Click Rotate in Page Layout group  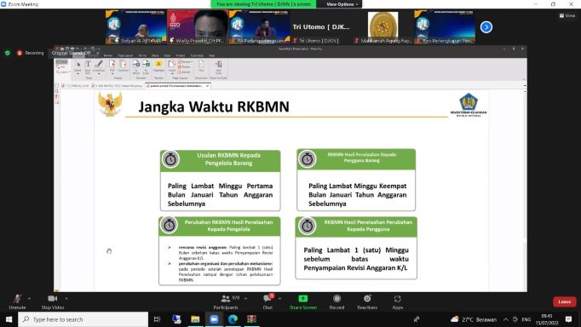click(x=185, y=62)
